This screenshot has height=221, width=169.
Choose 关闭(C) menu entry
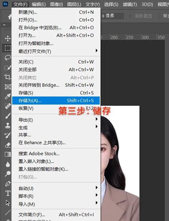pyautogui.click(x=56, y=62)
